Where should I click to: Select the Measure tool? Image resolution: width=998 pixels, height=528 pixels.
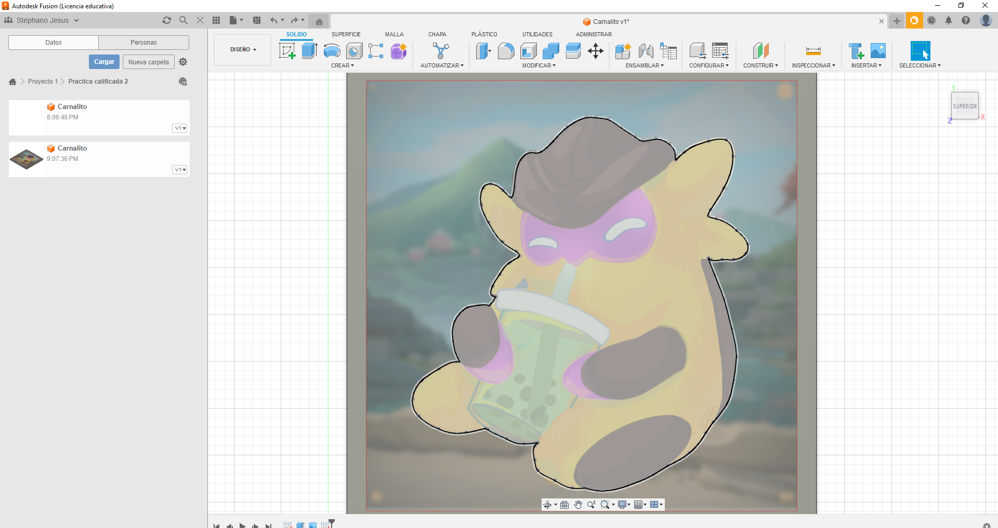[x=813, y=51]
